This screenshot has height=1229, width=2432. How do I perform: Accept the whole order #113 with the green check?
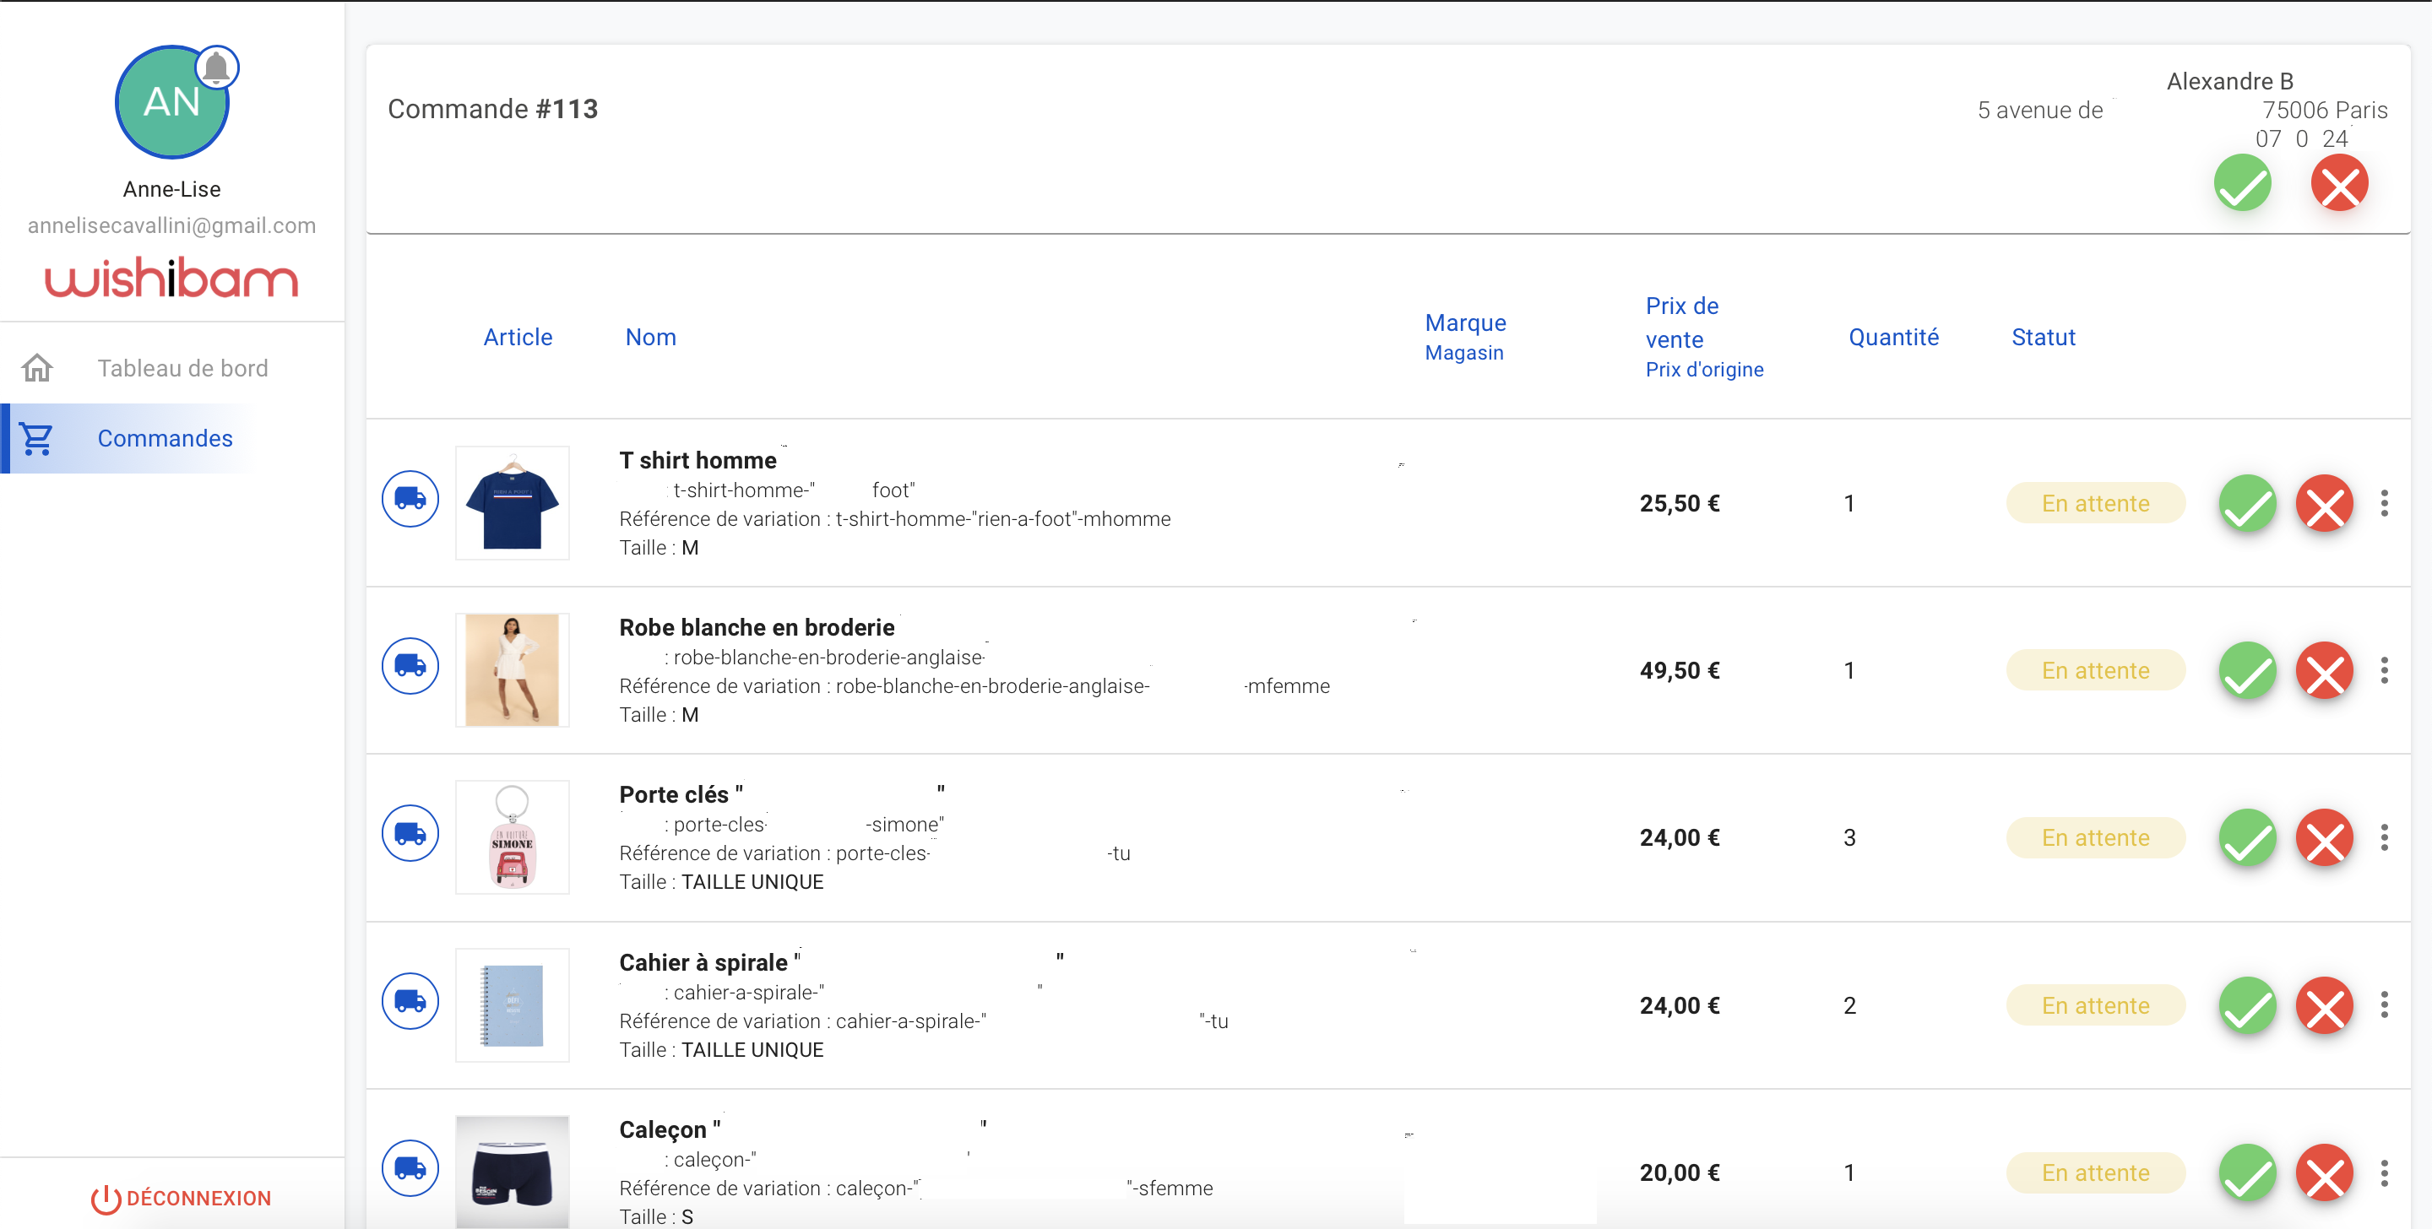[x=2242, y=183]
